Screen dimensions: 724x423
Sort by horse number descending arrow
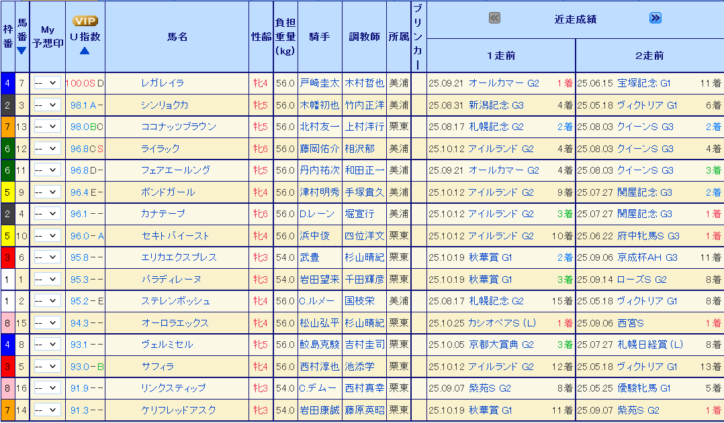21,51
